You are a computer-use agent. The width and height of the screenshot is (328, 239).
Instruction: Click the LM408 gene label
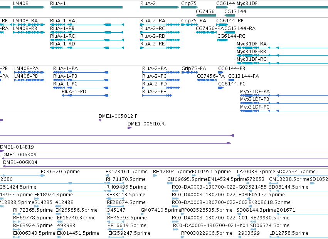tap(21, 3)
